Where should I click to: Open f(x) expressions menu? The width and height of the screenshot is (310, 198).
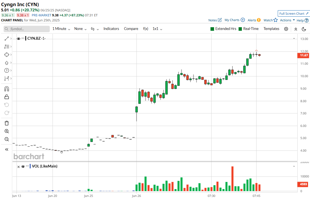(145, 29)
